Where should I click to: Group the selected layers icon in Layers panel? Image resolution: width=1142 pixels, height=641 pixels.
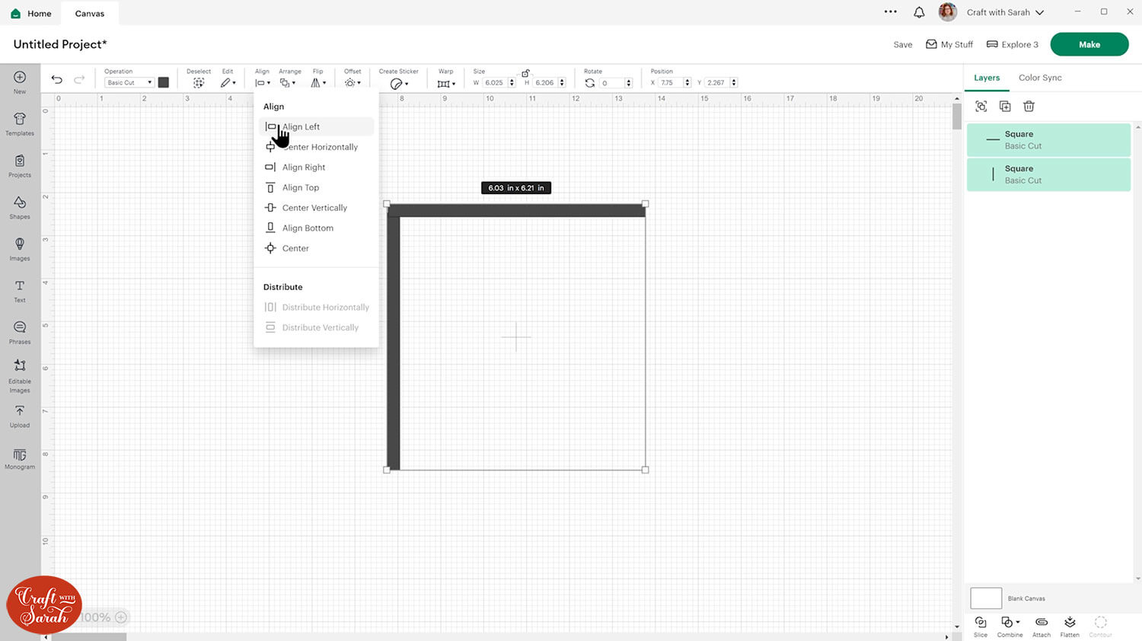981,107
